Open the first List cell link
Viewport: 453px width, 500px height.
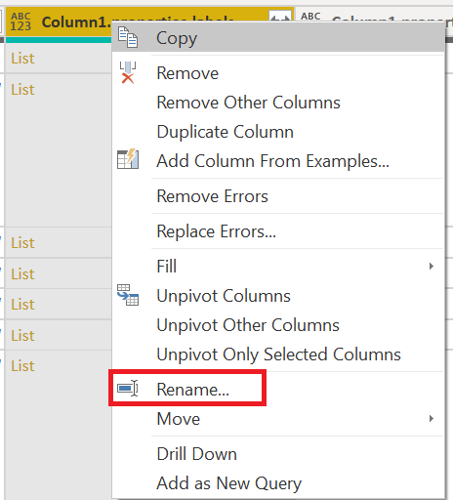(x=22, y=59)
